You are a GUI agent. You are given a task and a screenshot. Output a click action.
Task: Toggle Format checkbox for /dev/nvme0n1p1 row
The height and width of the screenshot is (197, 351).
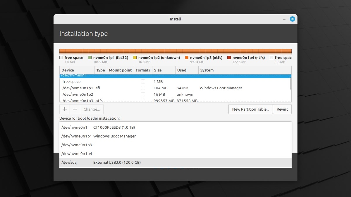[143, 88]
